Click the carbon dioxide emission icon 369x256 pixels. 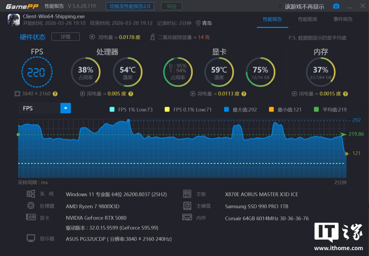pyautogui.click(x=153, y=37)
